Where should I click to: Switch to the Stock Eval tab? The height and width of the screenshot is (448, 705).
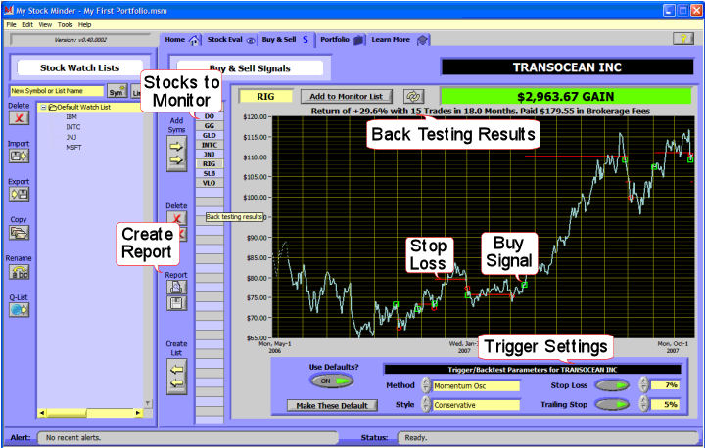(230, 39)
